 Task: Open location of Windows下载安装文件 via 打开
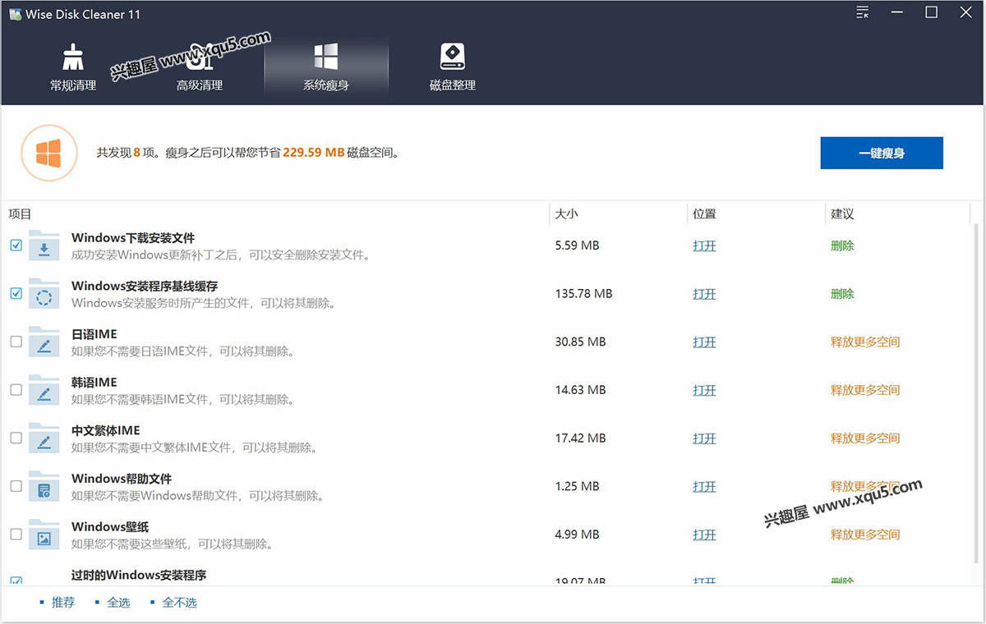(704, 245)
